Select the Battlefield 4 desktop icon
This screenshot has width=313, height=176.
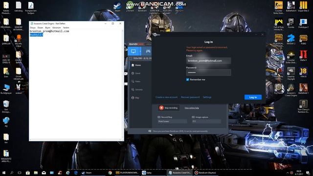[291, 6]
